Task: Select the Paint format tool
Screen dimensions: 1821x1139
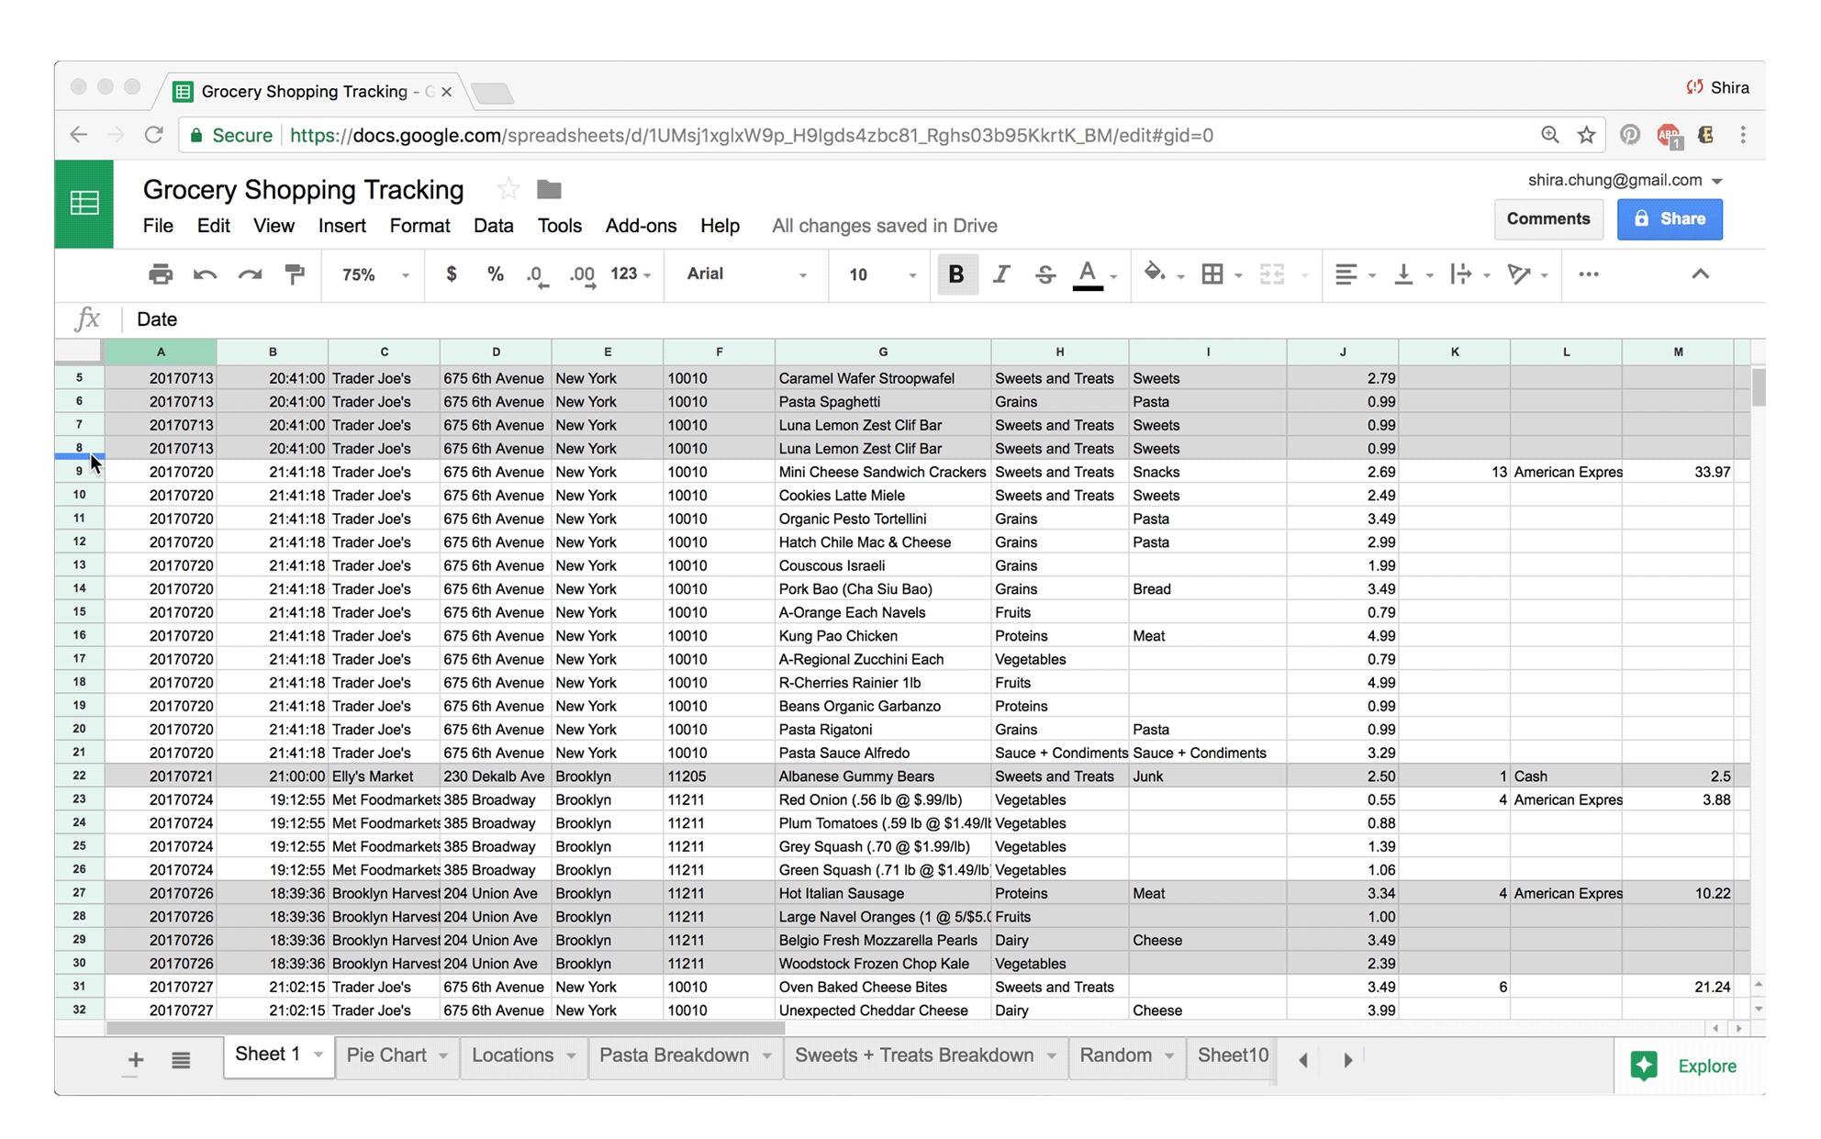Action: click(x=295, y=274)
